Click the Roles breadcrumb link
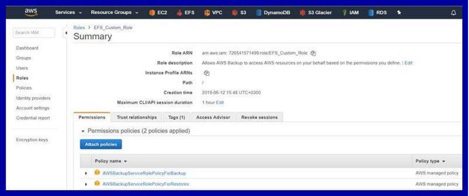Screen dimensions: 469x196 (x=79, y=27)
